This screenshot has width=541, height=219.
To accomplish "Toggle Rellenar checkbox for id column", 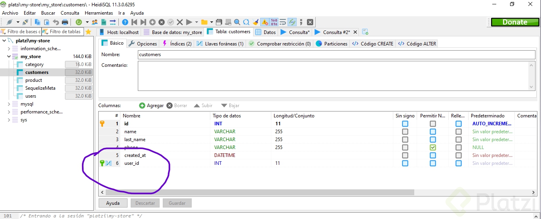I will tap(458, 124).
